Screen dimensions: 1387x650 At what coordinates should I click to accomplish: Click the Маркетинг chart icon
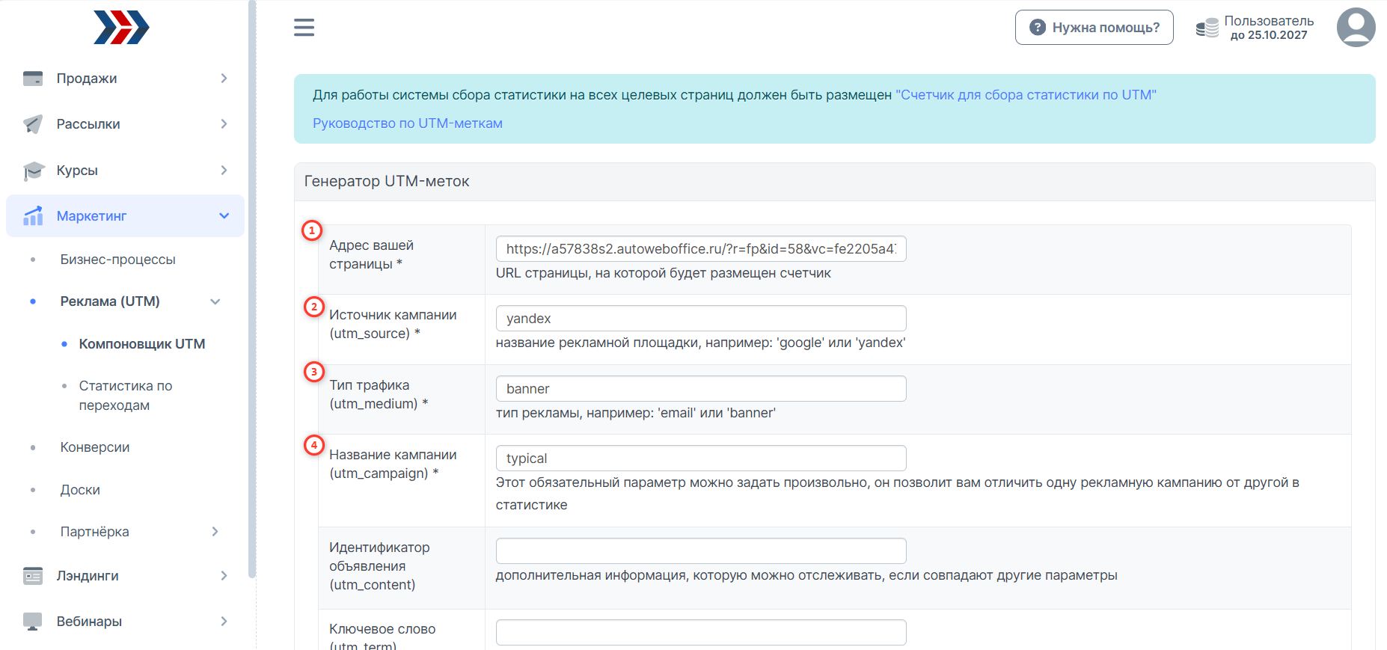(33, 216)
